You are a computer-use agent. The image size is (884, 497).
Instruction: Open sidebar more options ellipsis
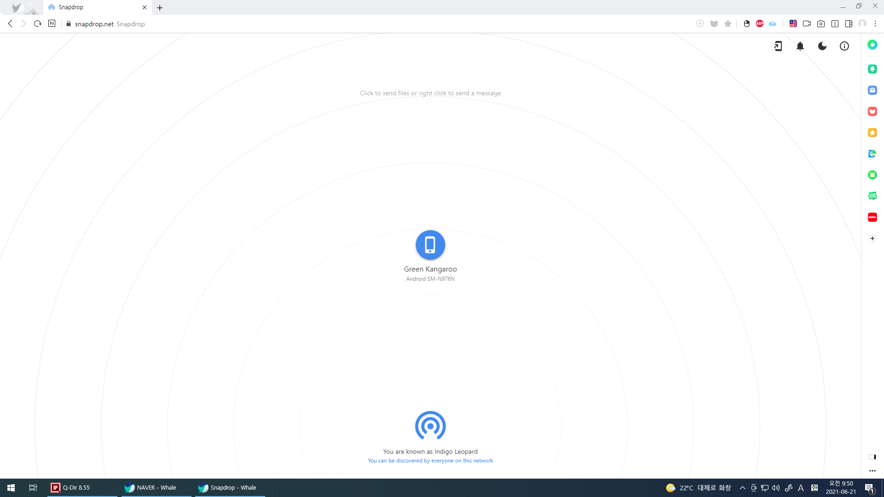pyautogui.click(x=872, y=471)
